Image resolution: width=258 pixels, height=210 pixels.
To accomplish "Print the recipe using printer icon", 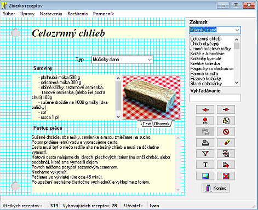I will [205, 143].
